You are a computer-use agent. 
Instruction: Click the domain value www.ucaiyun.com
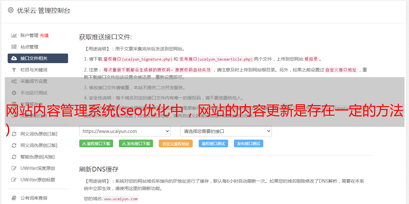pos(121,199)
